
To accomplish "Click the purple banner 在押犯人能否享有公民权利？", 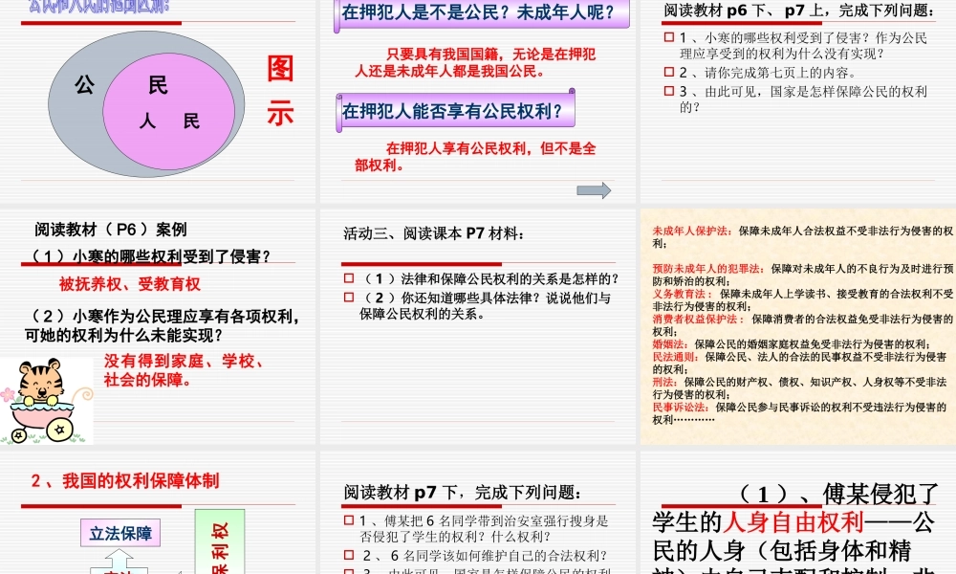I will (455, 111).
